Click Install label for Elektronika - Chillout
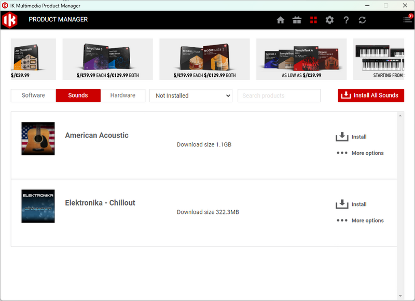Viewport: 415px width, 301px height. point(359,204)
